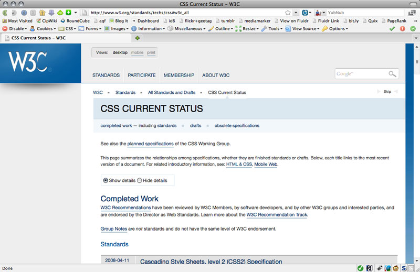This screenshot has width=420, height=272.
Task: Click the Greasemonkey monkey icon in the status bar
Action: tap(397, 268)
